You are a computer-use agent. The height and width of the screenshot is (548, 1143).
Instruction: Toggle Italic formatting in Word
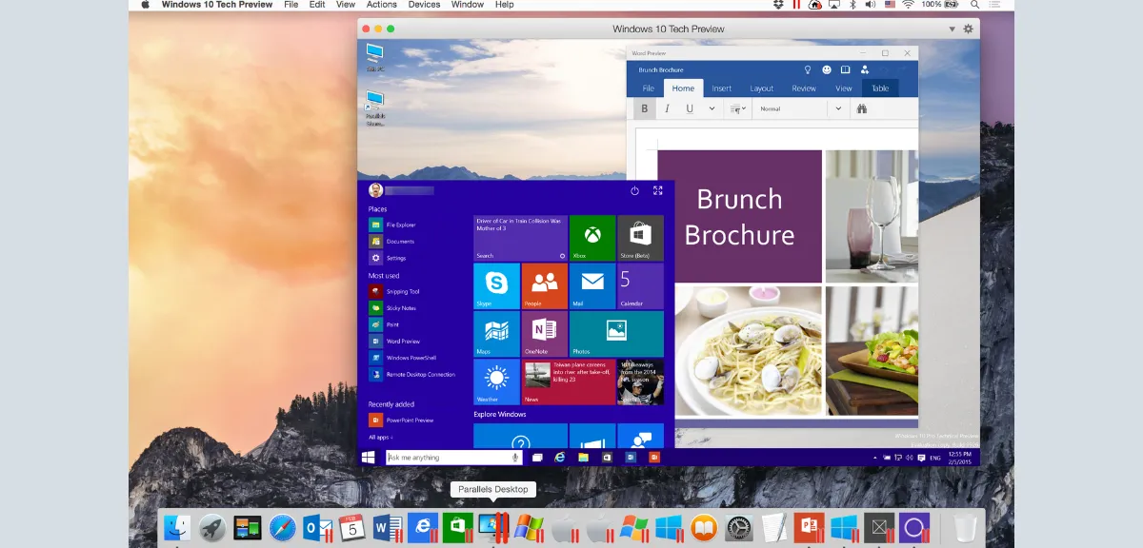pos(667,109)
